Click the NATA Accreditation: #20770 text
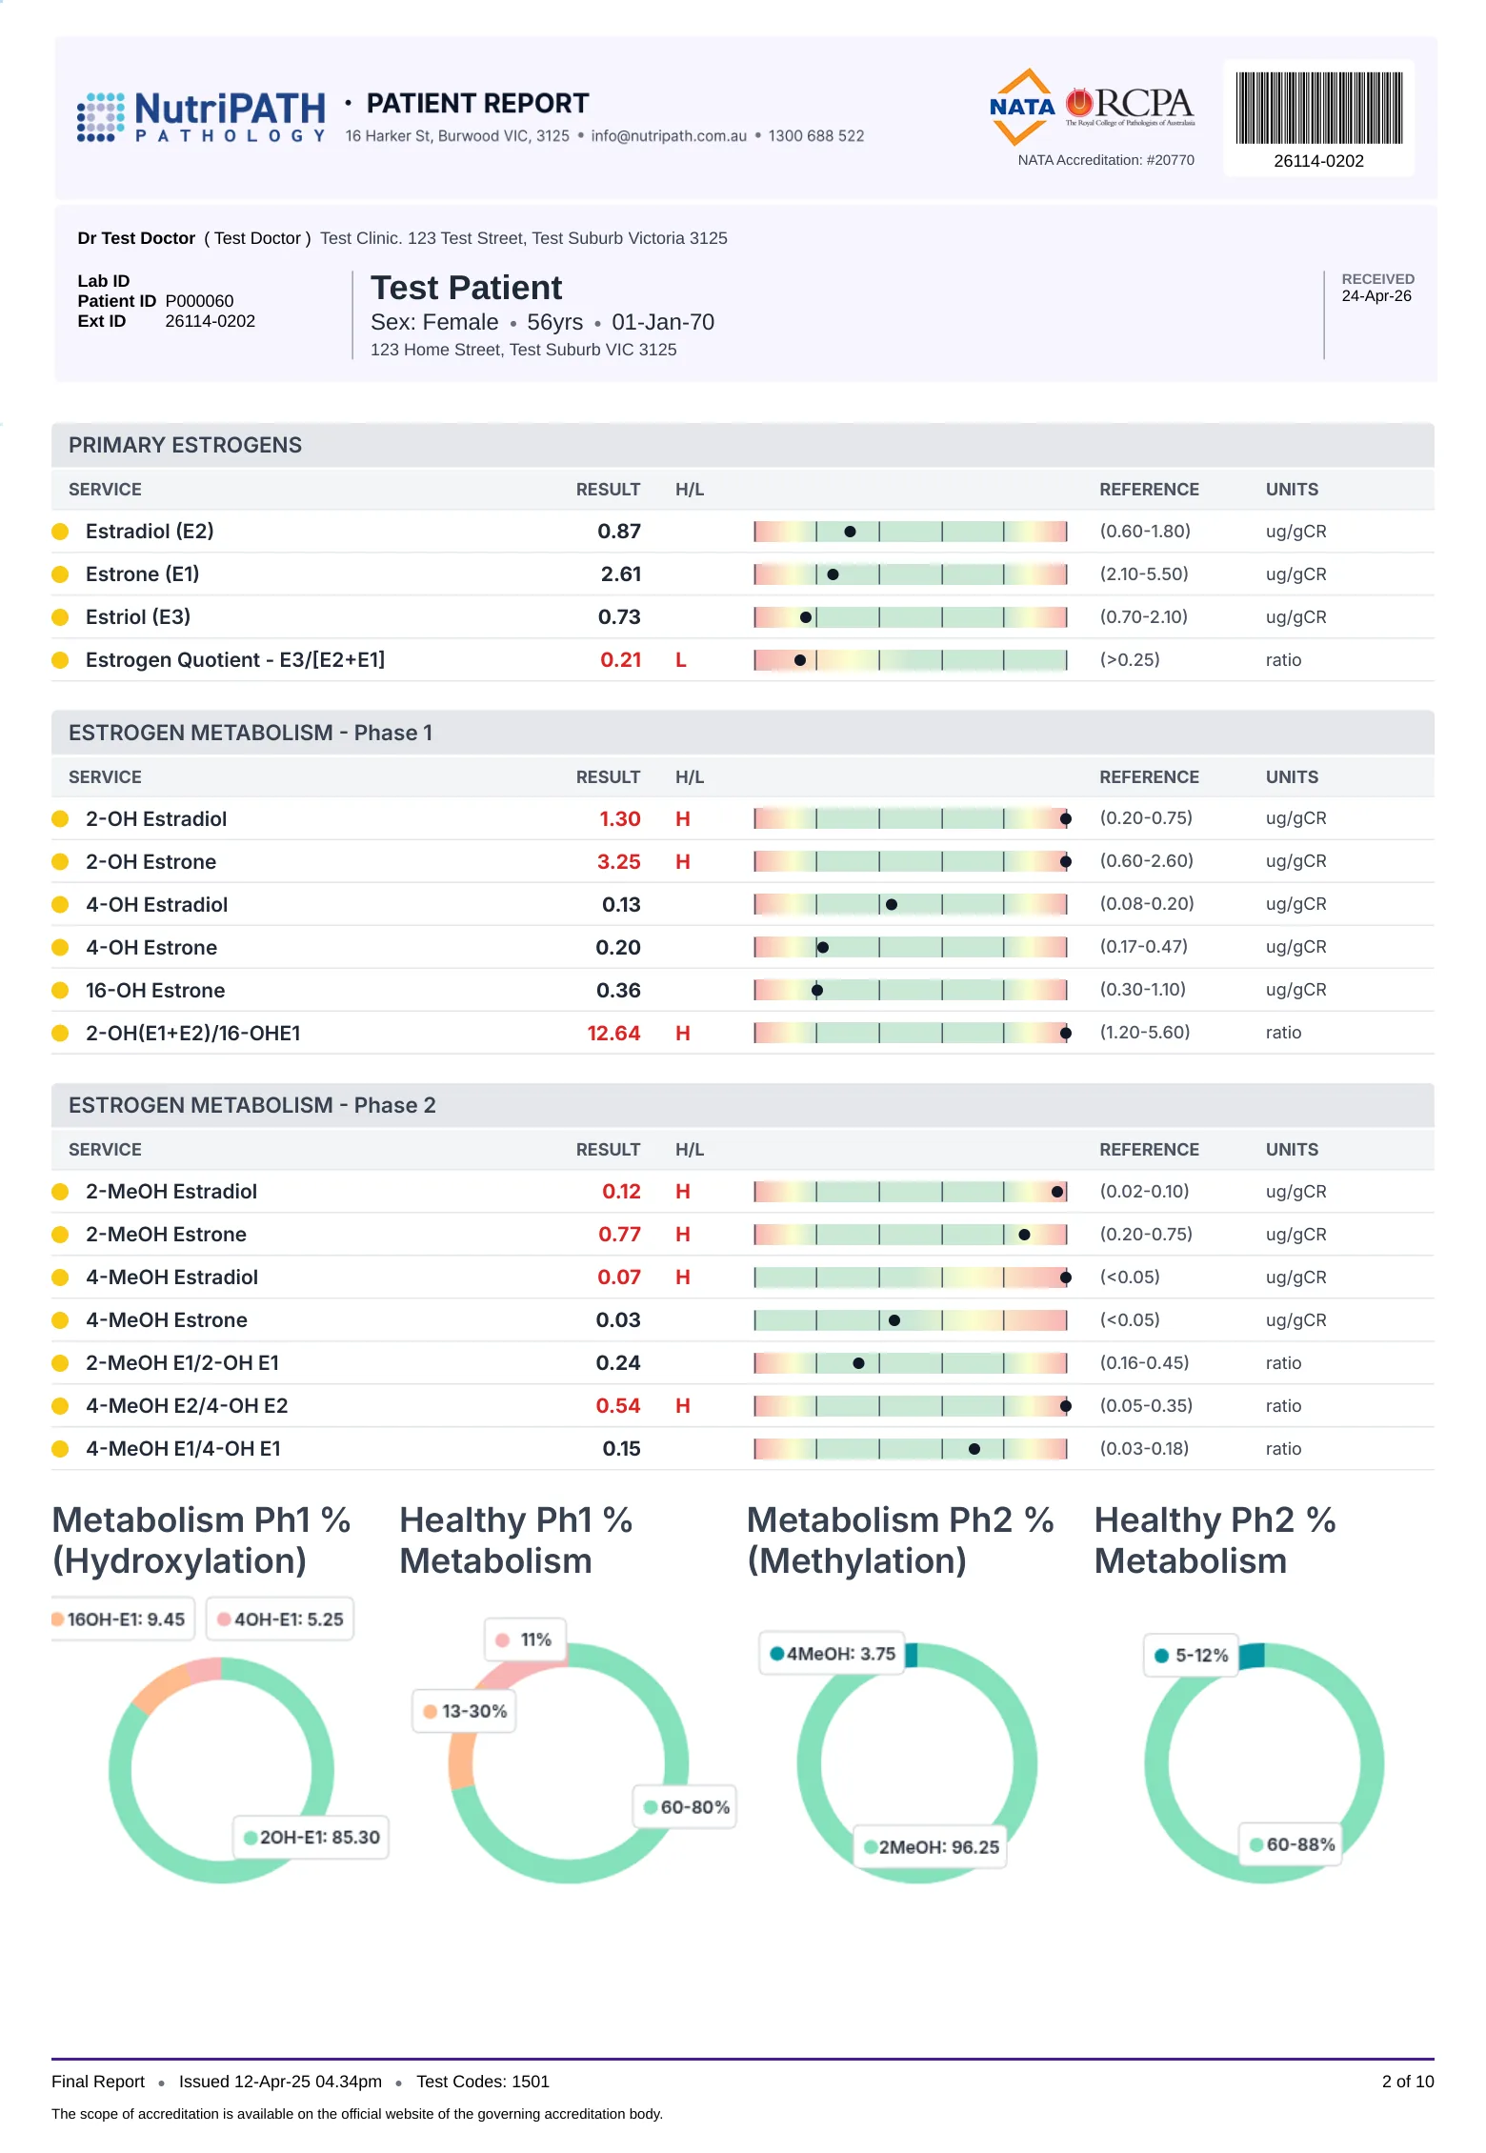Image resolution: width=1486 pixels, height=2153 pixels. [1106, 160]
